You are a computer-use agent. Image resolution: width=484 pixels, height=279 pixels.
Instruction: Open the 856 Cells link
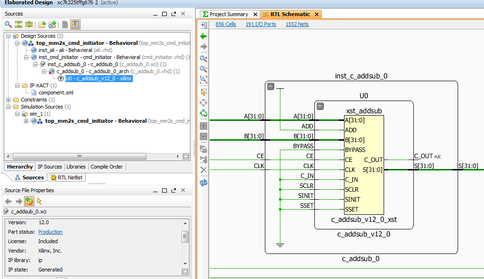(x=226, y=24)
